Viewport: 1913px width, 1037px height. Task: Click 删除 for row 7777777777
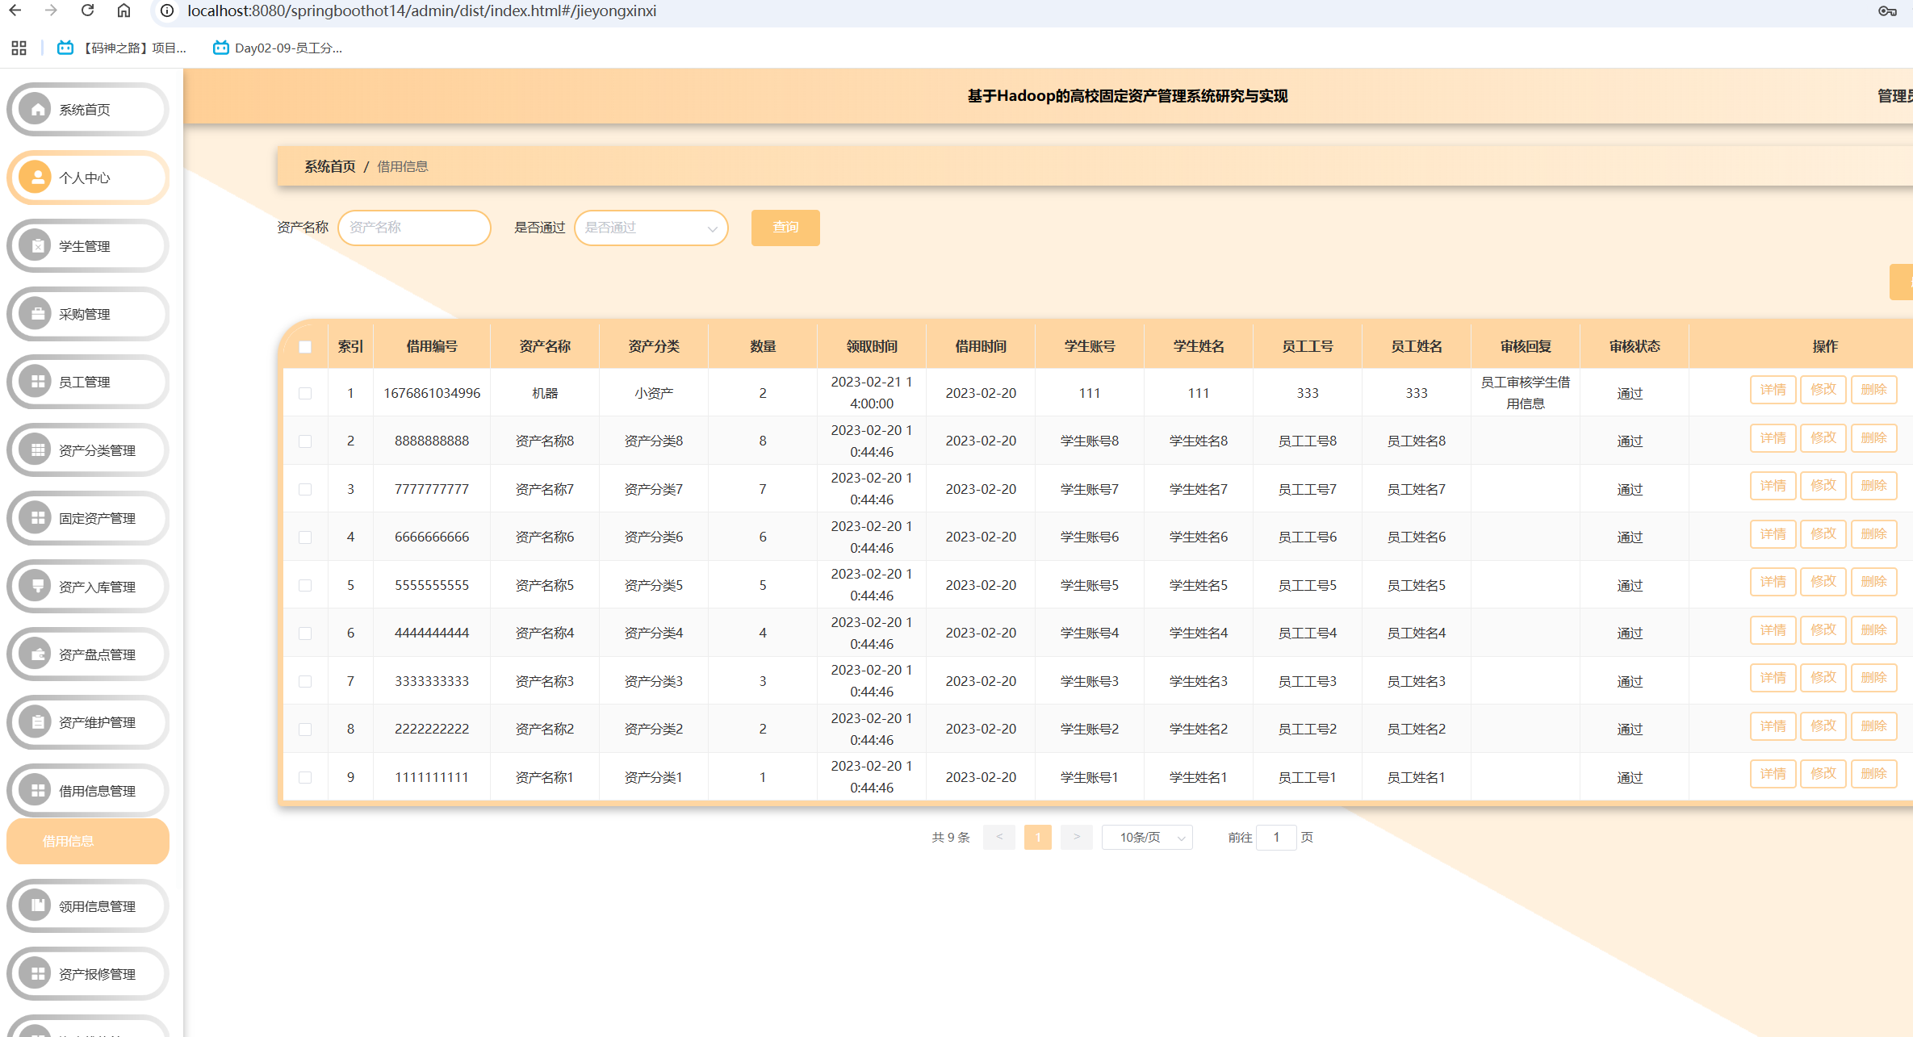[1873, 486]
